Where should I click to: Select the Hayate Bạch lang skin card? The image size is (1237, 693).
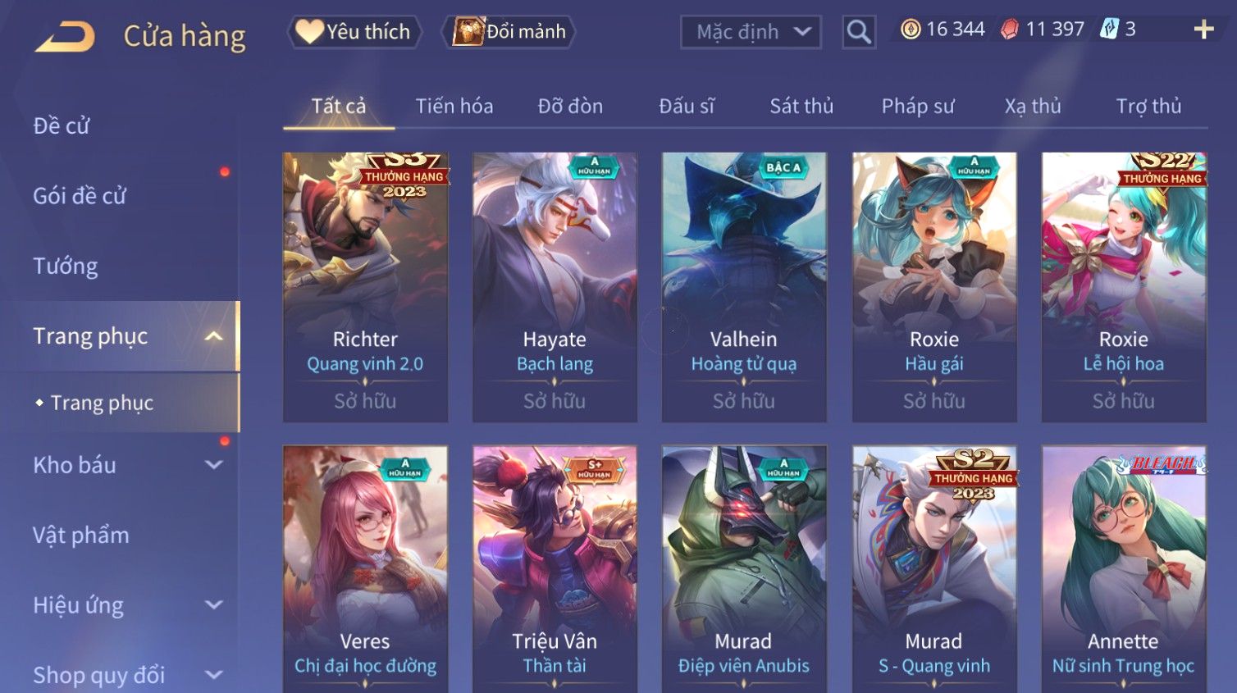(555, 287)
